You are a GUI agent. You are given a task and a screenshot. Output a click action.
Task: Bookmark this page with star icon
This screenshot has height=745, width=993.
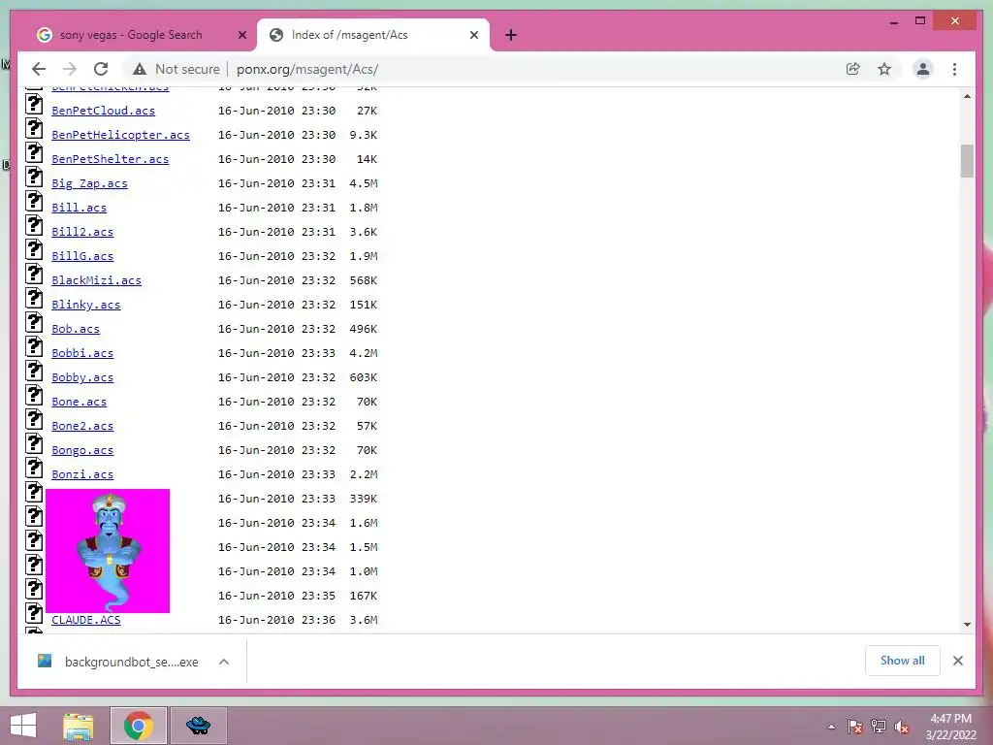click(x=884, y=69)
